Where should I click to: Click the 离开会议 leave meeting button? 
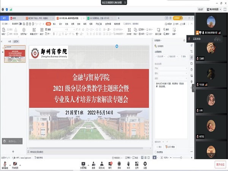[220, 164]
